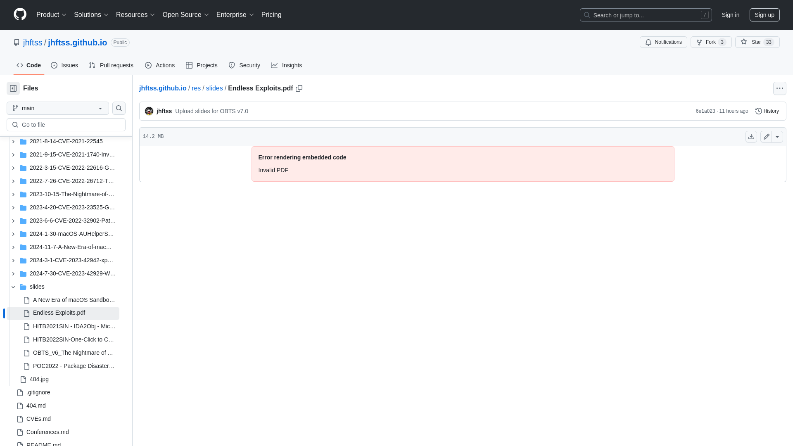Go to the res breadcrumb folder
Screen dimensions: 793x446
(196, 88)
